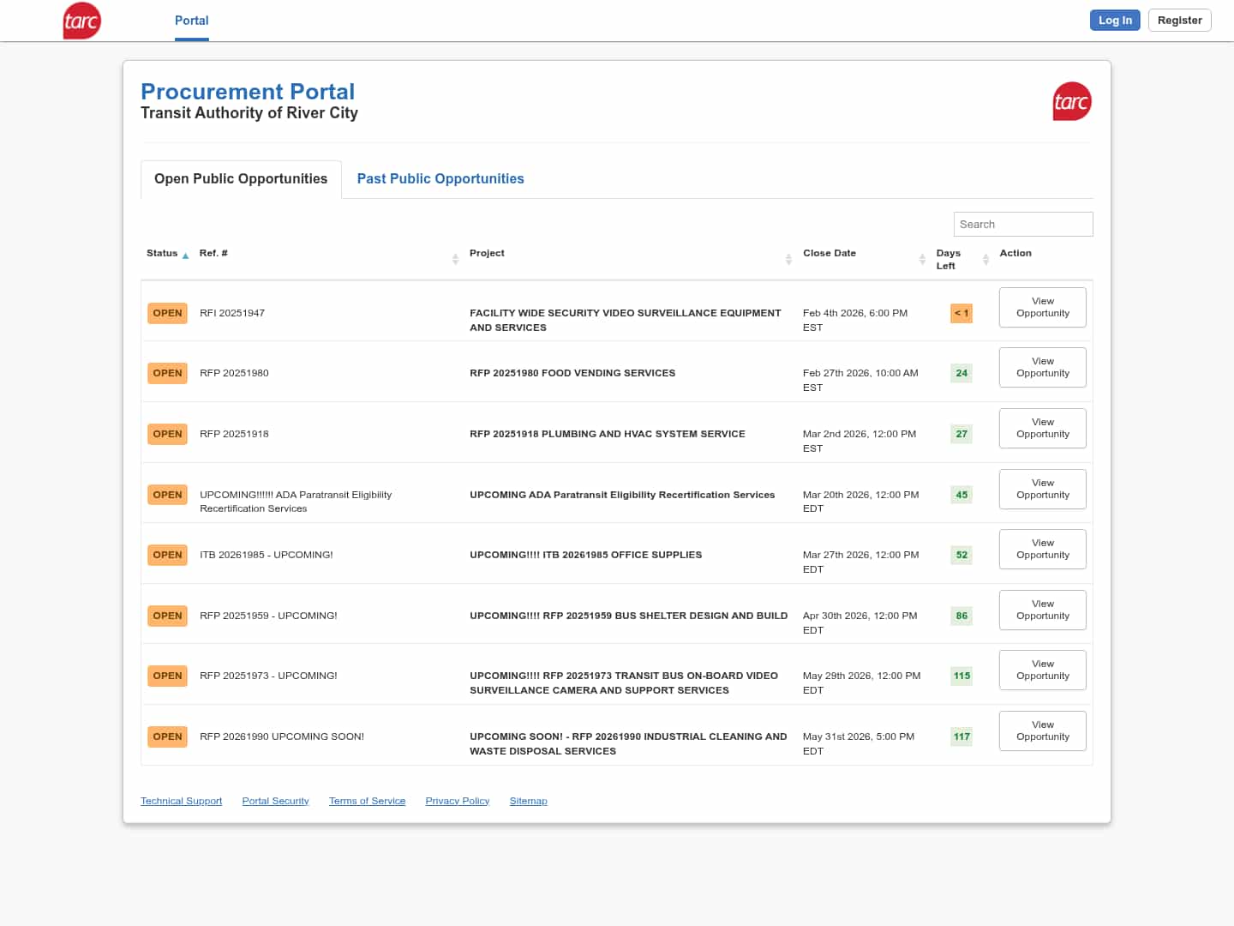View Opportunity for Plumbing and HVAC

(1042, 429)
